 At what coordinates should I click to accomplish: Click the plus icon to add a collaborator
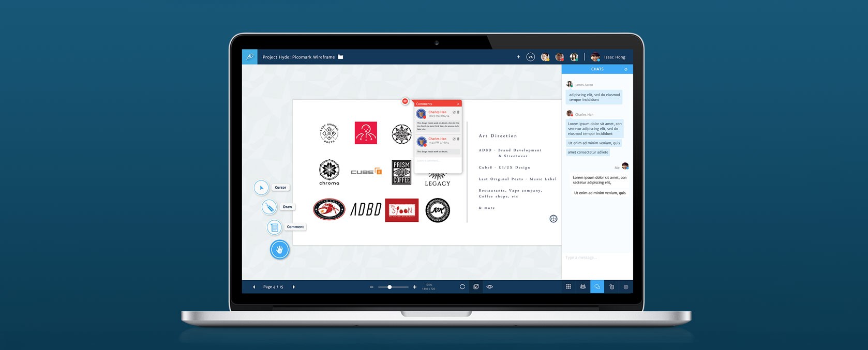tap(518, 57)
